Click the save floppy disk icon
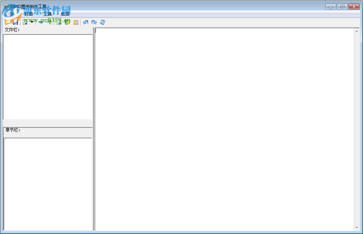Screen dimensions: 363x234 (x=16, y=22)
